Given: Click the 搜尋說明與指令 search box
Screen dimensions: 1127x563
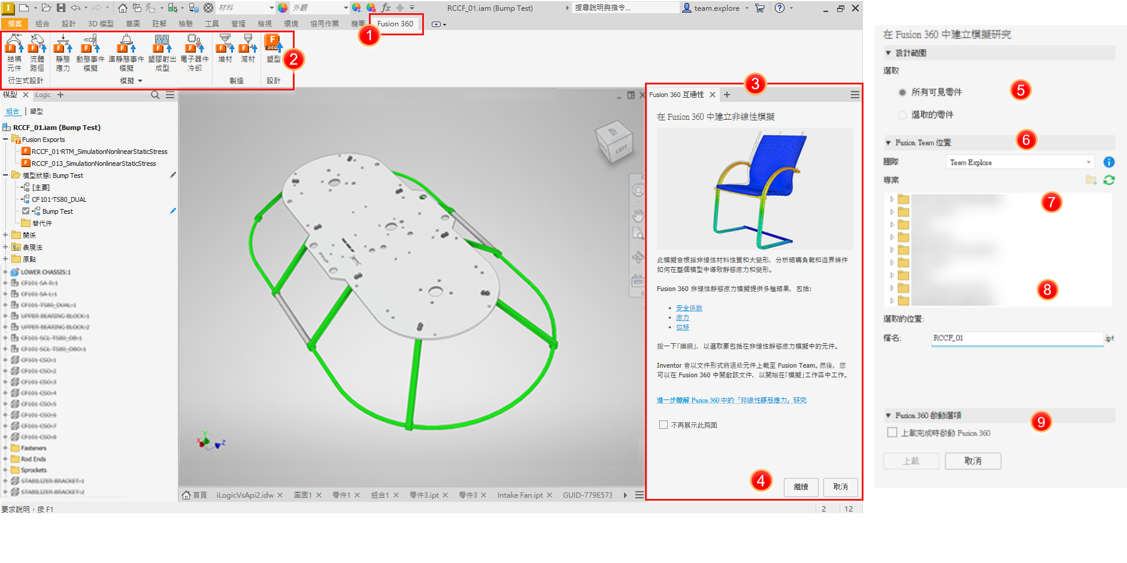Looking at the screenshot, I should (626, 8).
